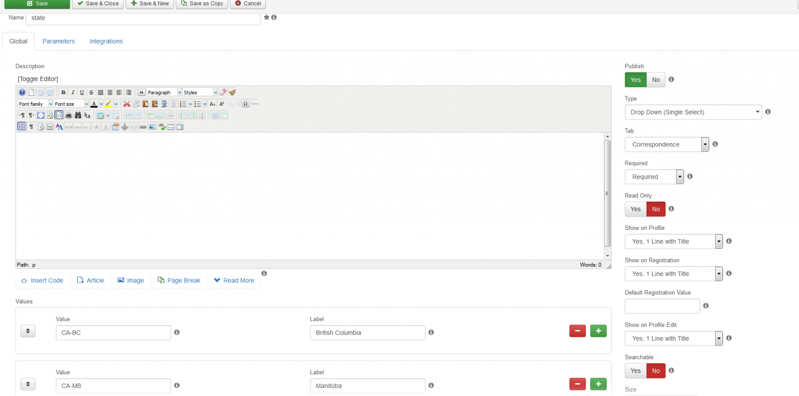Open the Tab dropdown showing Correspondence
Viewport: 799px width, 396px height.
(x=667, y=145)
